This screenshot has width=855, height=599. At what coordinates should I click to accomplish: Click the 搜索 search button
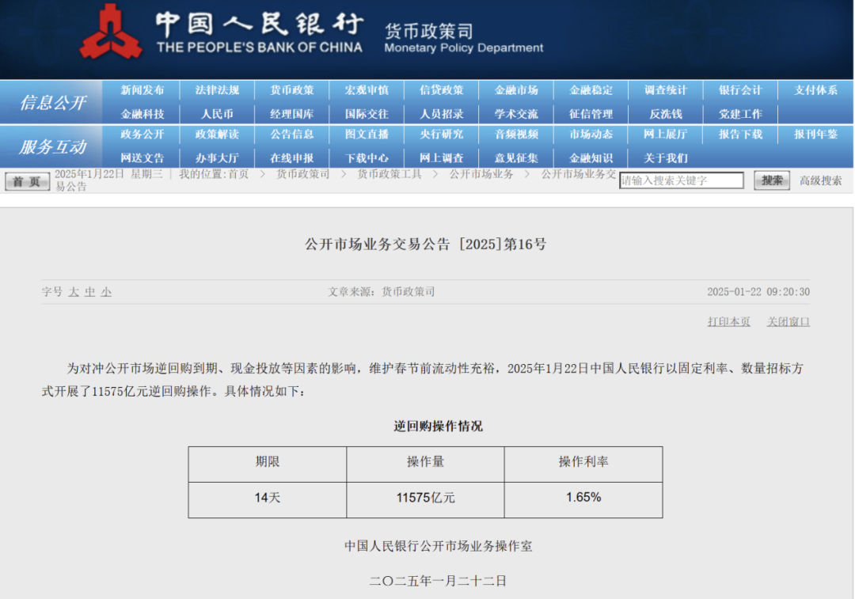(771, 180)
